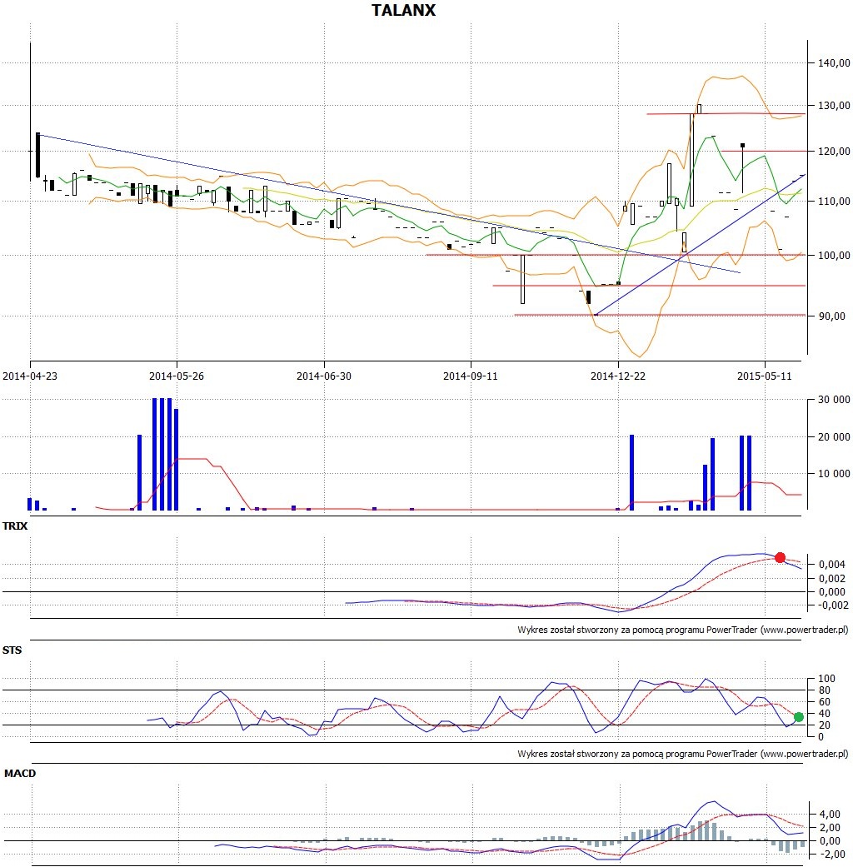Select the 110,00 price axis label

[x=834, y=202]
